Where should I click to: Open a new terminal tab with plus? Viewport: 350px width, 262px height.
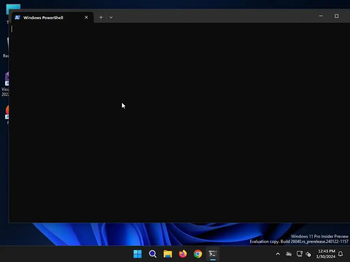[101, 17]
